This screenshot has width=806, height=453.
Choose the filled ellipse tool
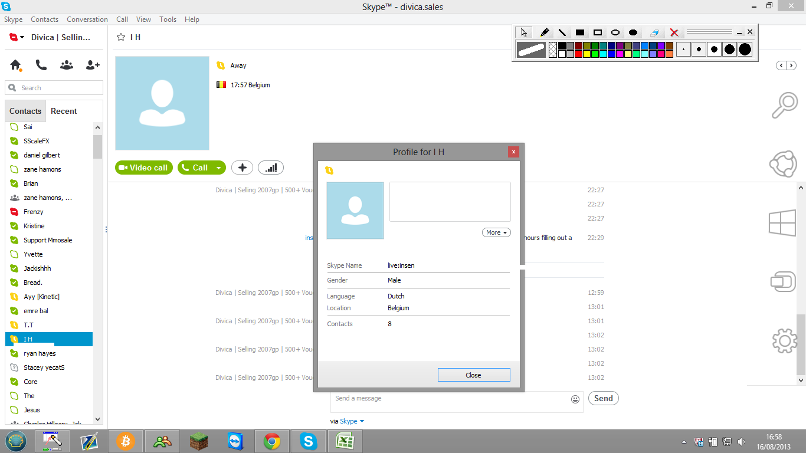click(633, 32)
